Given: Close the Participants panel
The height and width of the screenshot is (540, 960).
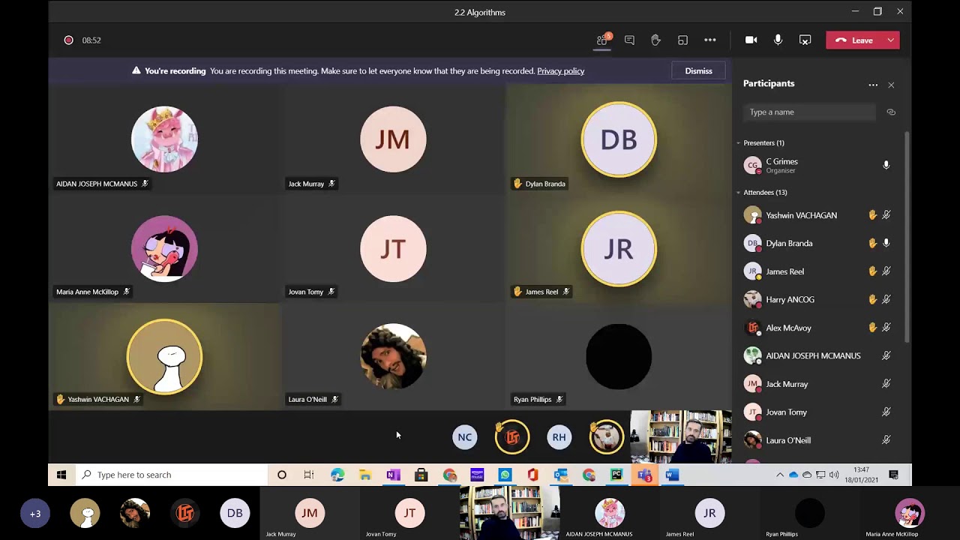Looking at the screenshot, I should (891, 85).
